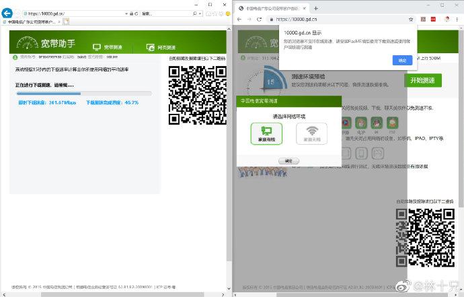Click the Chrome address bar URL
The width and height of the screenshot is (464, 297).
297,20
